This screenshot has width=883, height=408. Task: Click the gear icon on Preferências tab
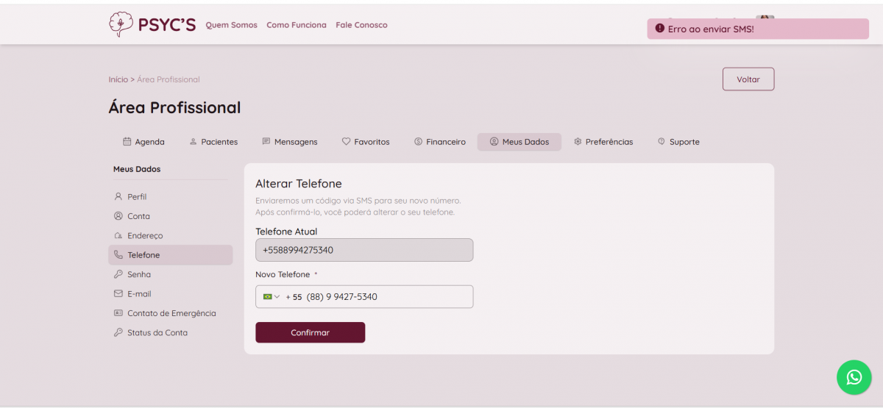(x=578, y=142)
